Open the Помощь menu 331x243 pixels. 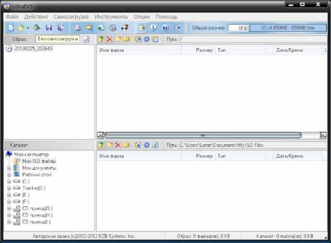[167, 17]
